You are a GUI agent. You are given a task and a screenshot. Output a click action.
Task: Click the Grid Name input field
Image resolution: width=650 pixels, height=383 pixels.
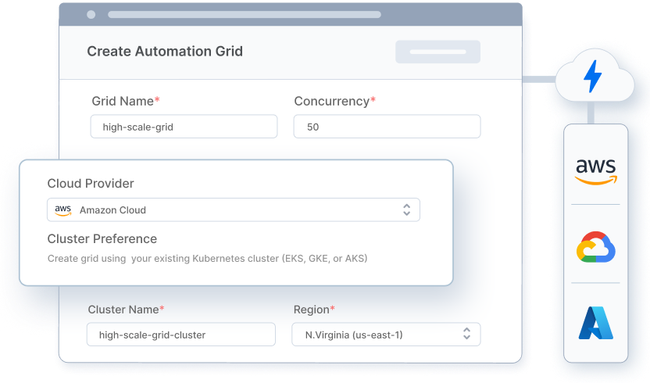[184, 127]
